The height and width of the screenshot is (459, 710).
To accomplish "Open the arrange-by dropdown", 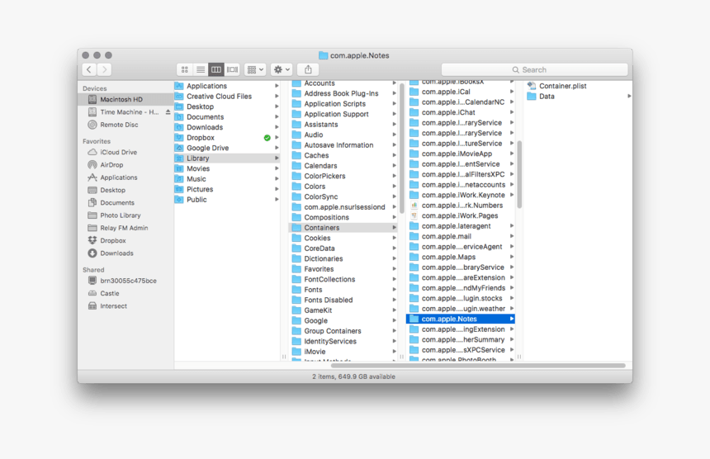I will coord(255,69).
